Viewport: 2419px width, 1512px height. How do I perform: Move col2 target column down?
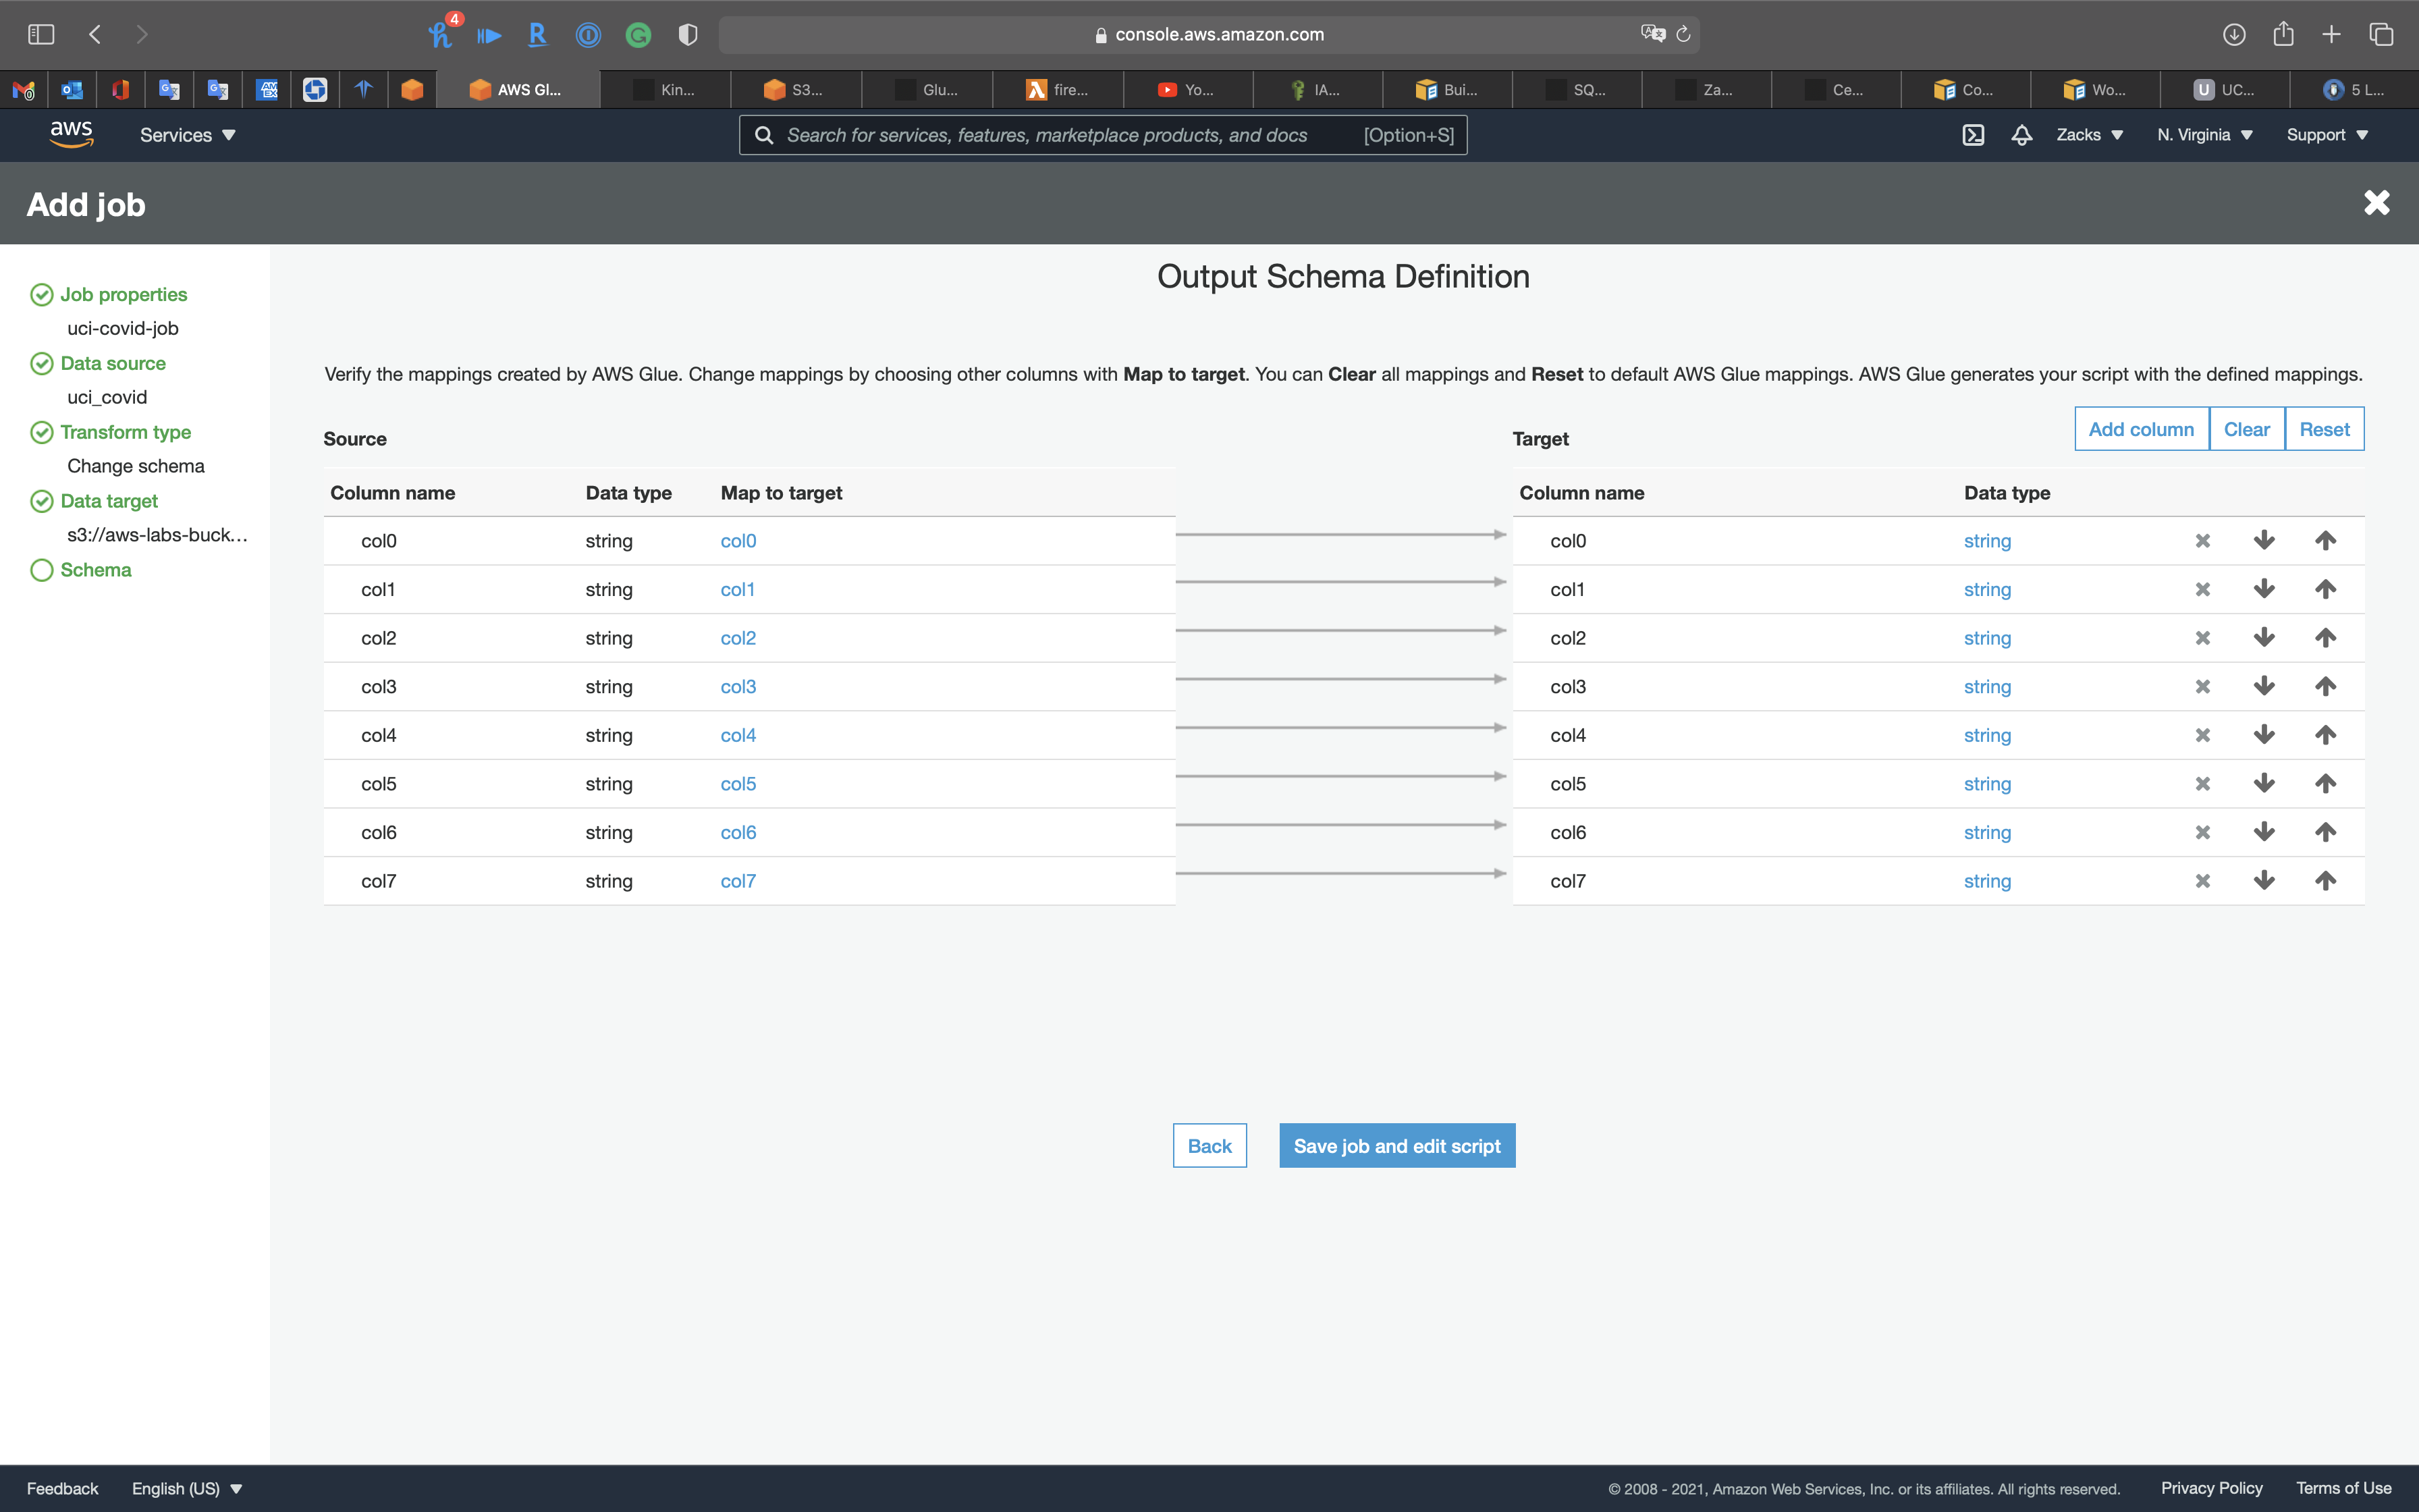click(x=2264, y=638)
